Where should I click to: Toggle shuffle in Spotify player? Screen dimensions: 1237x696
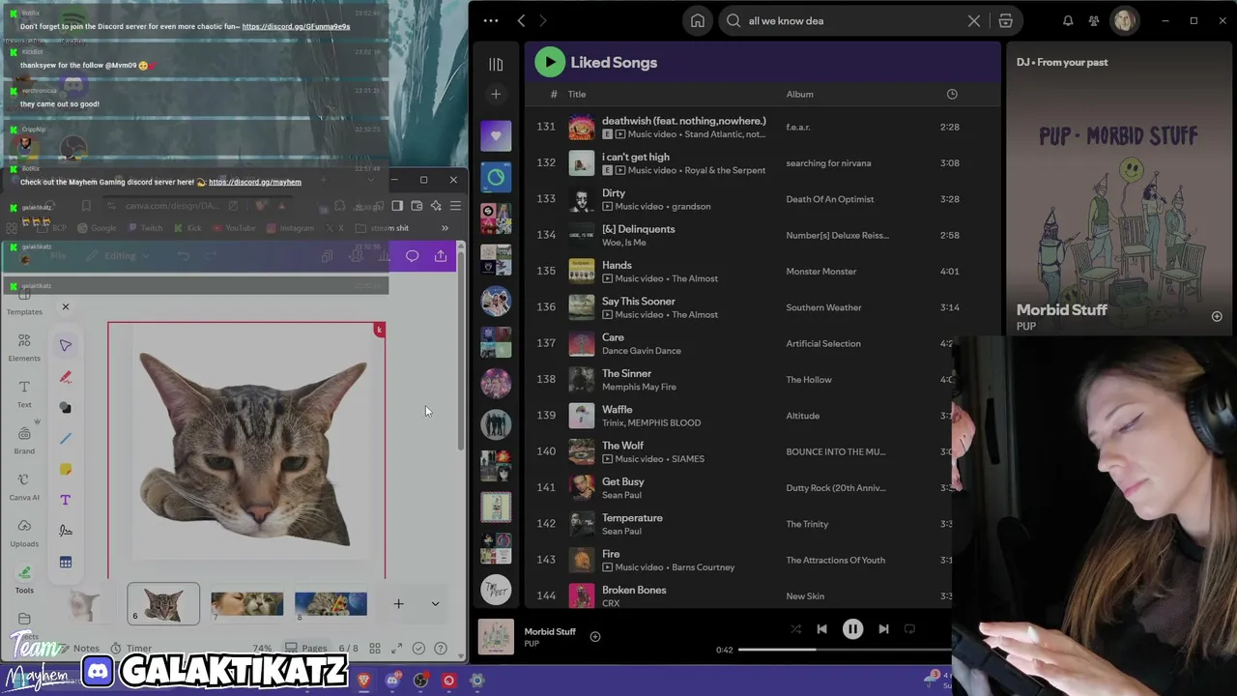[795, 629]
